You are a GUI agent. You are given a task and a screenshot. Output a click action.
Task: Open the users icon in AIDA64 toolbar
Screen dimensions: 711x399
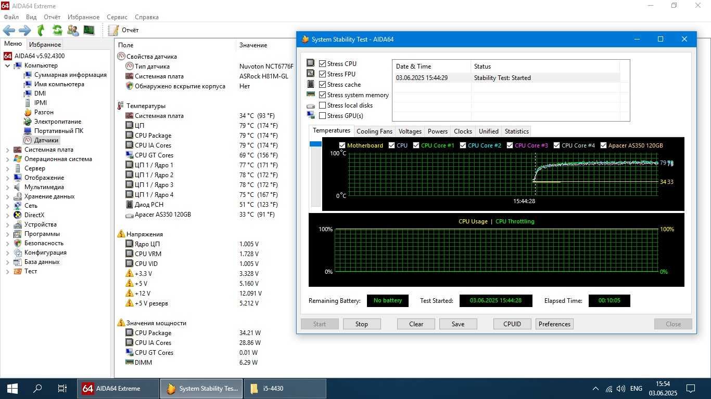[x=73, y=30]
